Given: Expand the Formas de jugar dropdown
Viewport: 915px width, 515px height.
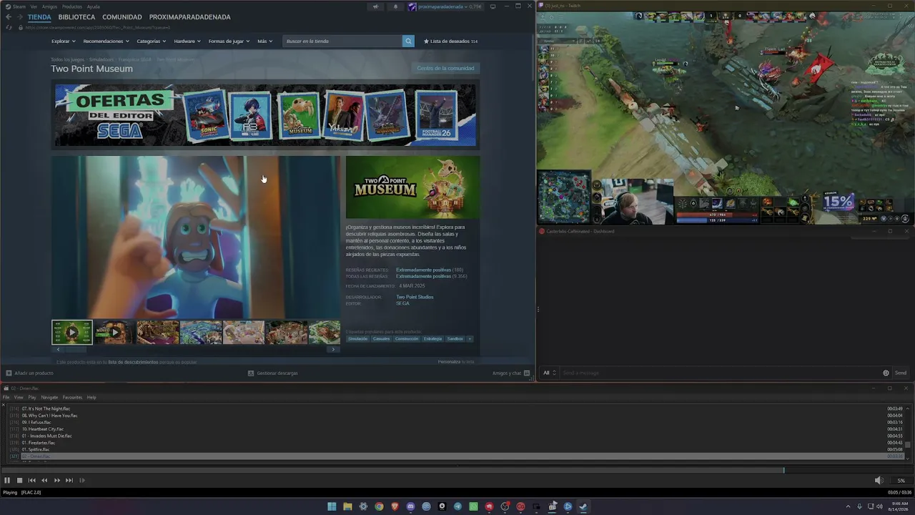Looking at the screenshot, I should (x=229, y=41).
